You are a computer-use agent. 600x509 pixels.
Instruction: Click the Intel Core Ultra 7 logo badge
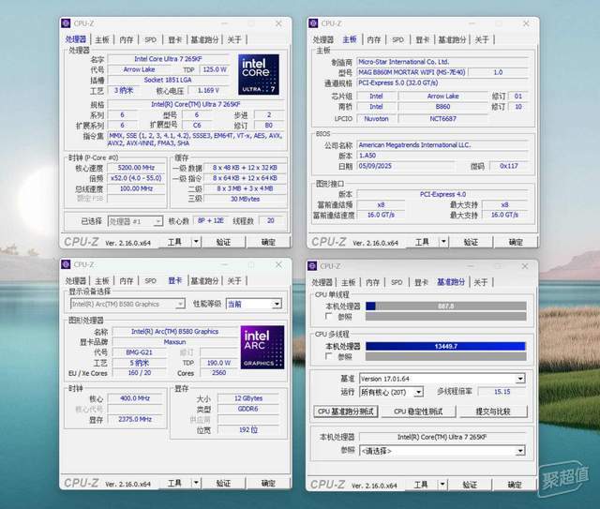(x=259, y=75)
